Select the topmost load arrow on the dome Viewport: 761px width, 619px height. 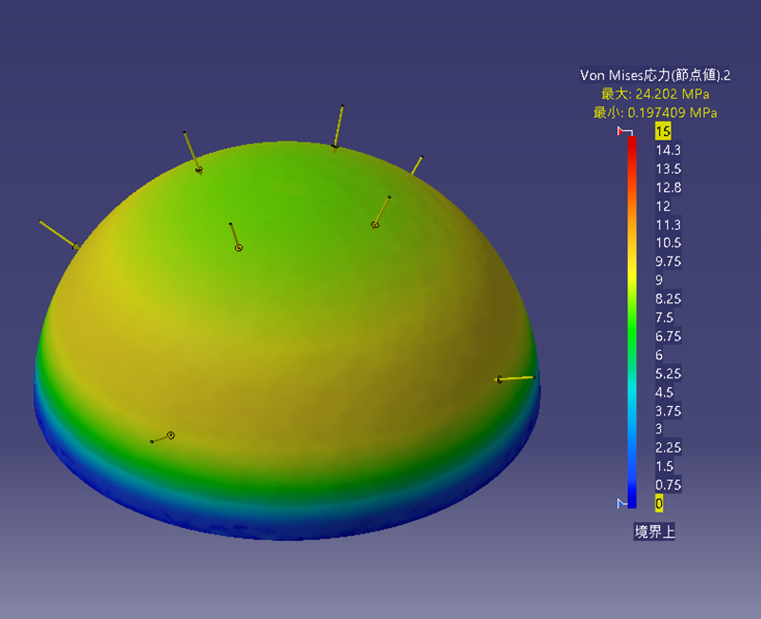point(339,126)
